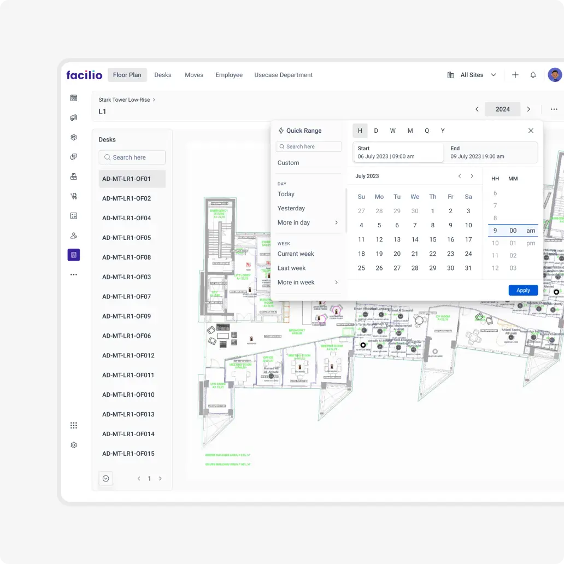This screenshot has height=564, width=564.
Task: Go to next desk list page
Action: click(160, 478)
